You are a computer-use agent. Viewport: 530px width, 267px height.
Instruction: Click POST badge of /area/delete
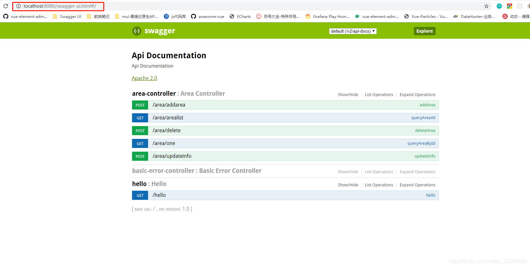pos(140,131)
